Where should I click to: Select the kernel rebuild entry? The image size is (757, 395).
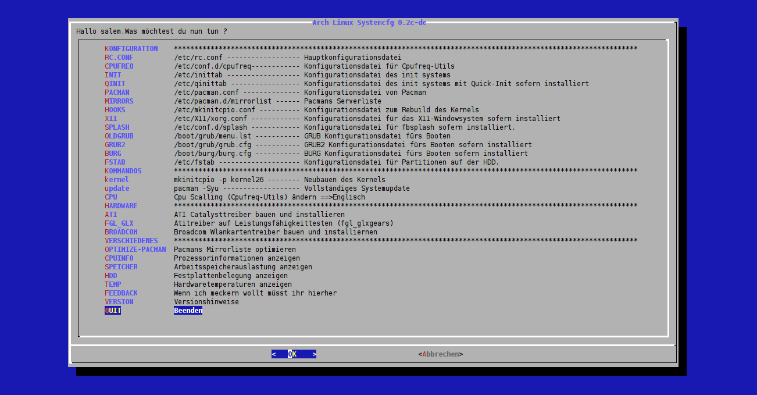coord(117,180)
